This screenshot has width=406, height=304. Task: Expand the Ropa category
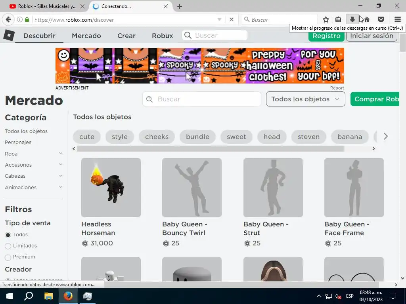[61, 154]
